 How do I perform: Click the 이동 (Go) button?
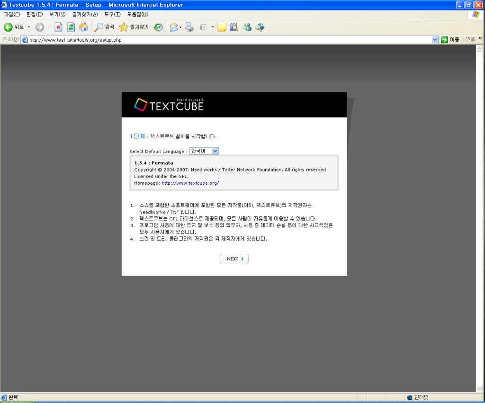point(450,40)
